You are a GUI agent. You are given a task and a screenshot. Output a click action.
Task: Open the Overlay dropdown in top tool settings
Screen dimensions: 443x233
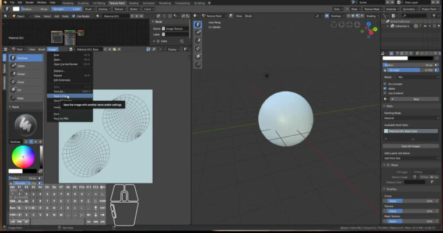click(104, 9)
